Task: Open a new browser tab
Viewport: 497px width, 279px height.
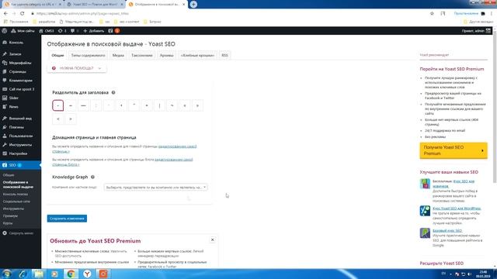Action: point(193,5)
